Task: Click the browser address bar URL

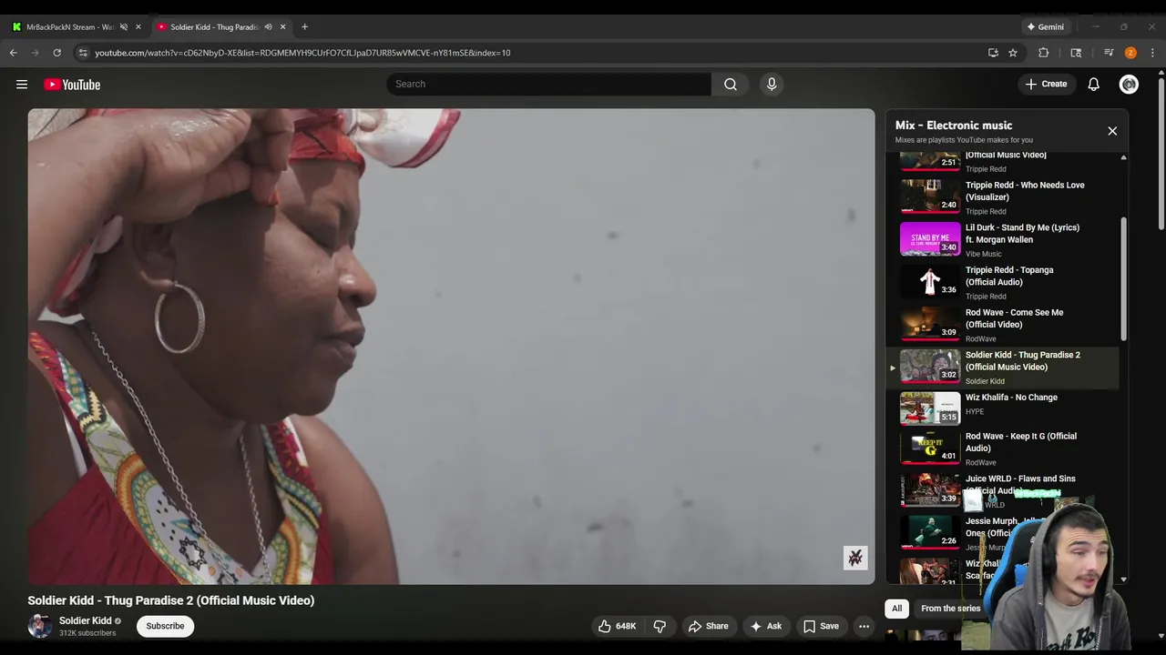Action: 302,53
